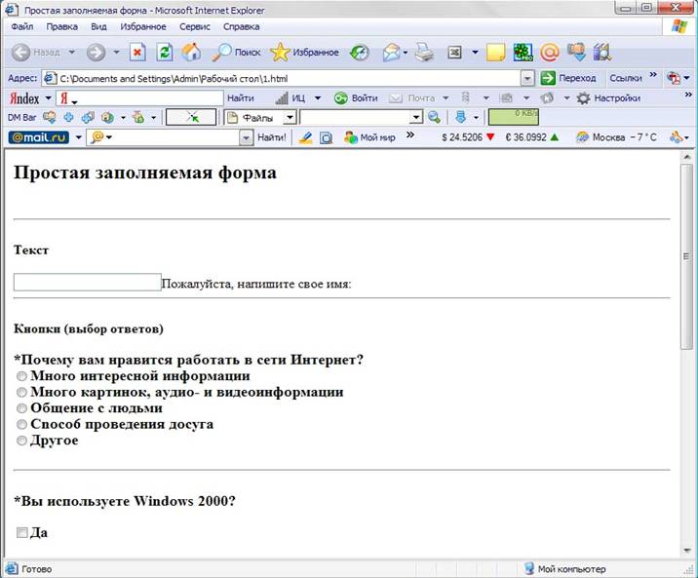This screenshot has width=698, height=578.
Task: Click the Москва weather icon
Action: tap(582, 137)
